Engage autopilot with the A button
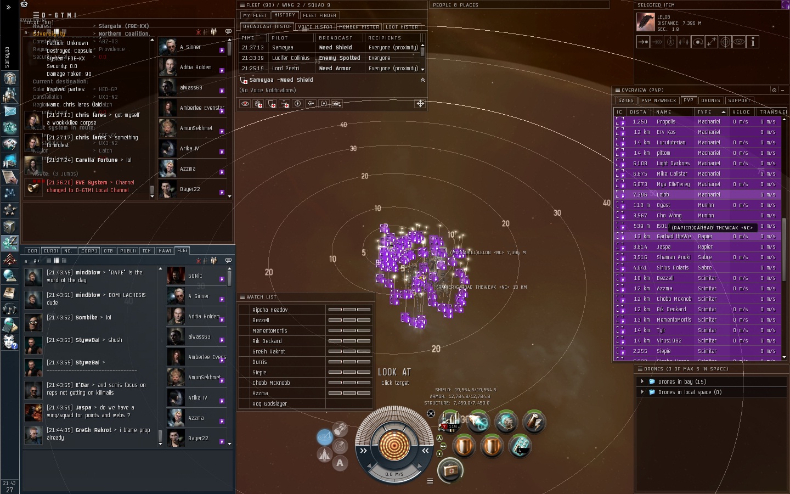790x494 pixels. point(340,463)
